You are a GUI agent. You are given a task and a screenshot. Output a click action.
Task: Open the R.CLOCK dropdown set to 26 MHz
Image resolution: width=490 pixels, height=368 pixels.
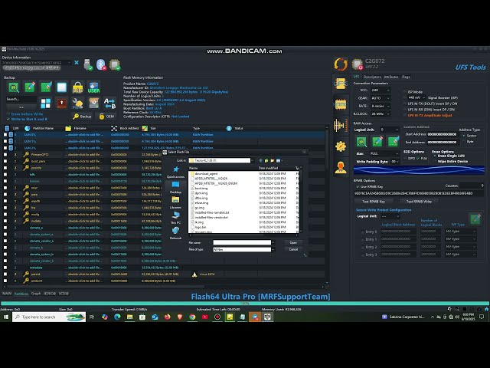(381, 113)
